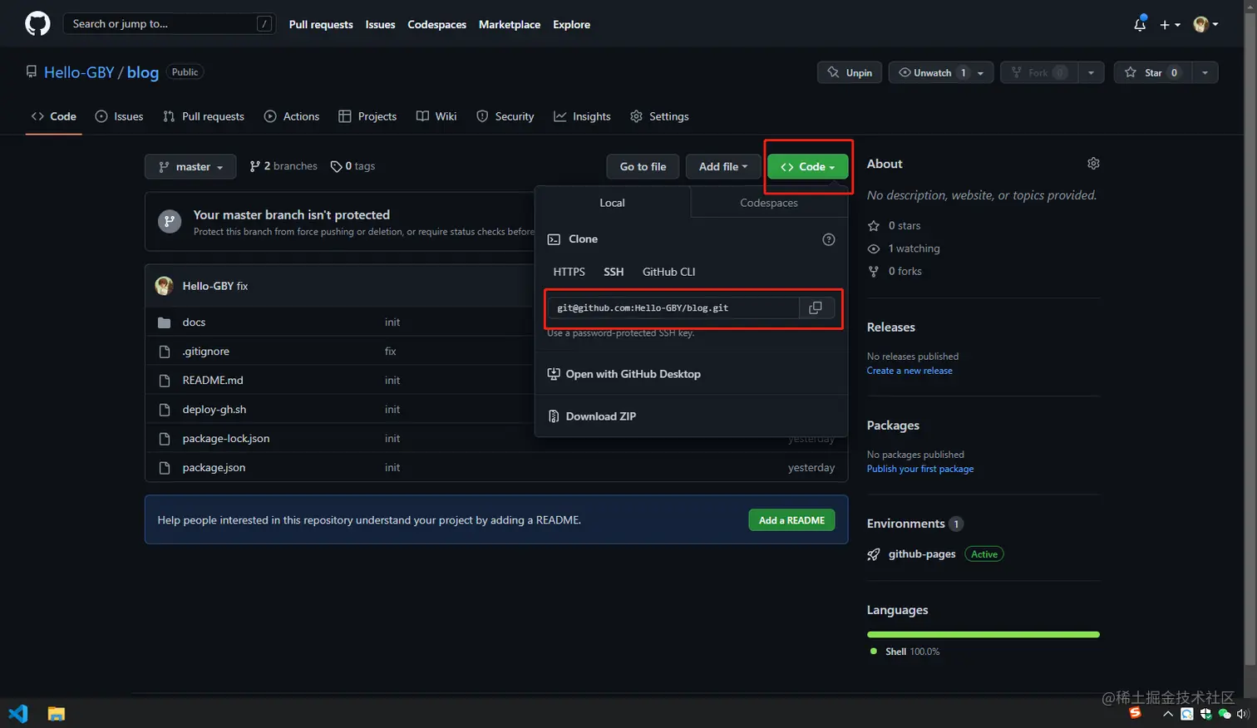Expand the Fork options dropdown
1257x728 pixels.
pyautogui.click(x=1092, y=72)
